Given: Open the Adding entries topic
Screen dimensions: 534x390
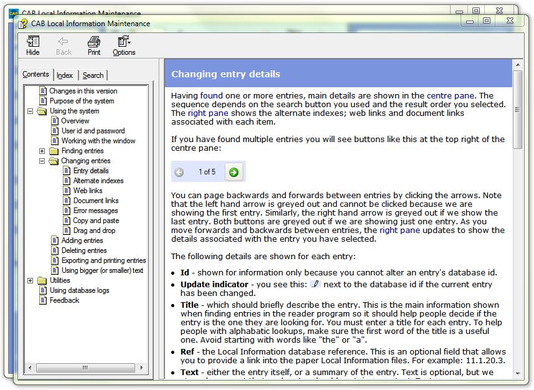Looking at the screenshot, I should pos(82,240).
